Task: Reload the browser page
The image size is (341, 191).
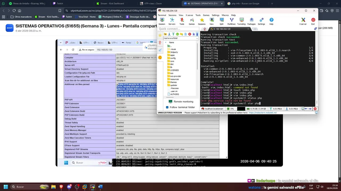Action: tap(14, 11)
